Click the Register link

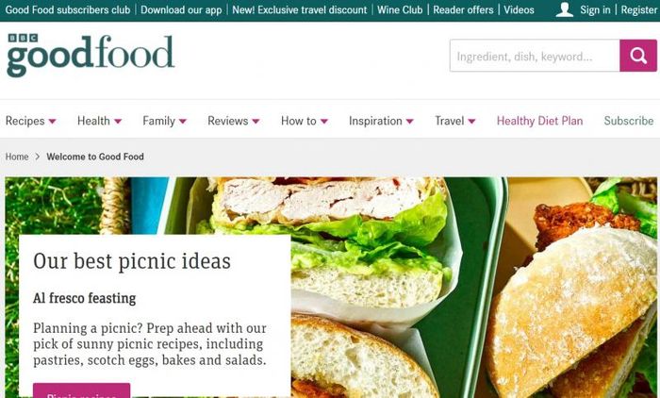click(x=638, y=9)
